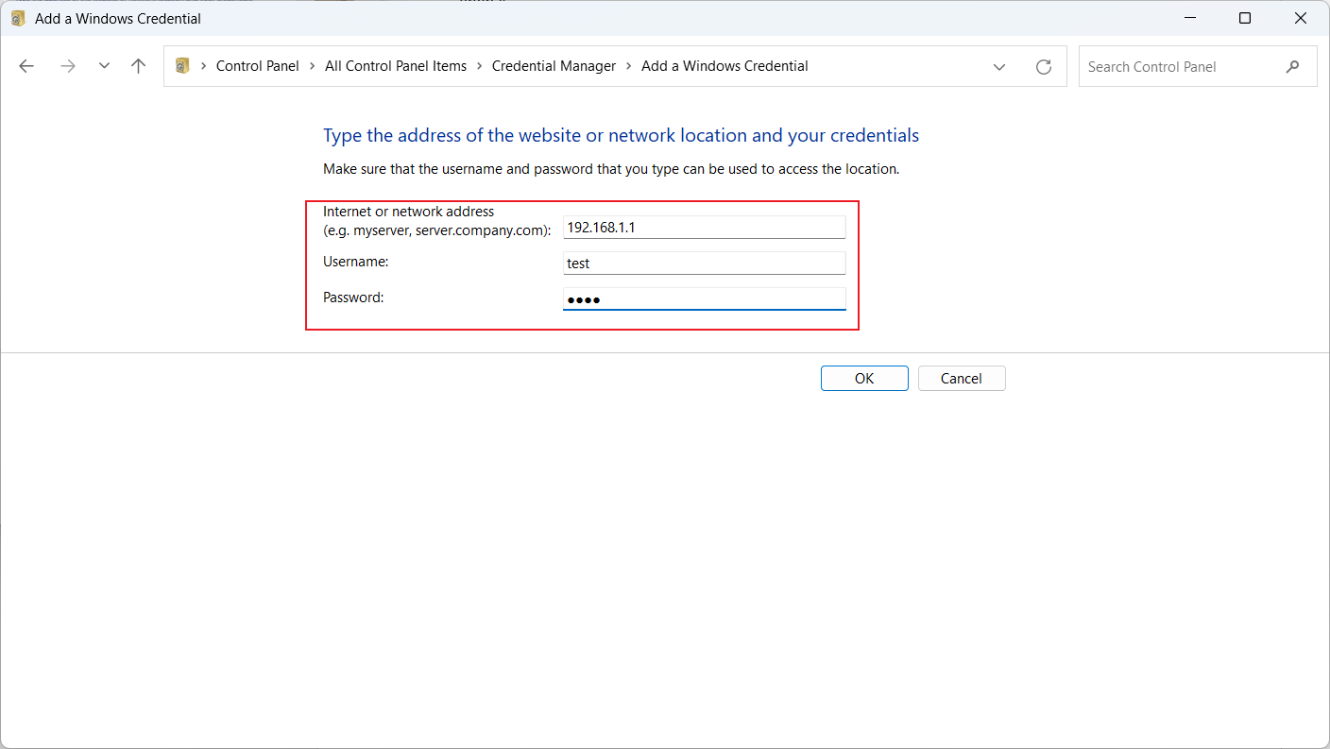The width and height of the screenshot is (1330, 749).
Task: Expand the chevron after Credential Manager breadcrumb
Action: click(627, 65)
